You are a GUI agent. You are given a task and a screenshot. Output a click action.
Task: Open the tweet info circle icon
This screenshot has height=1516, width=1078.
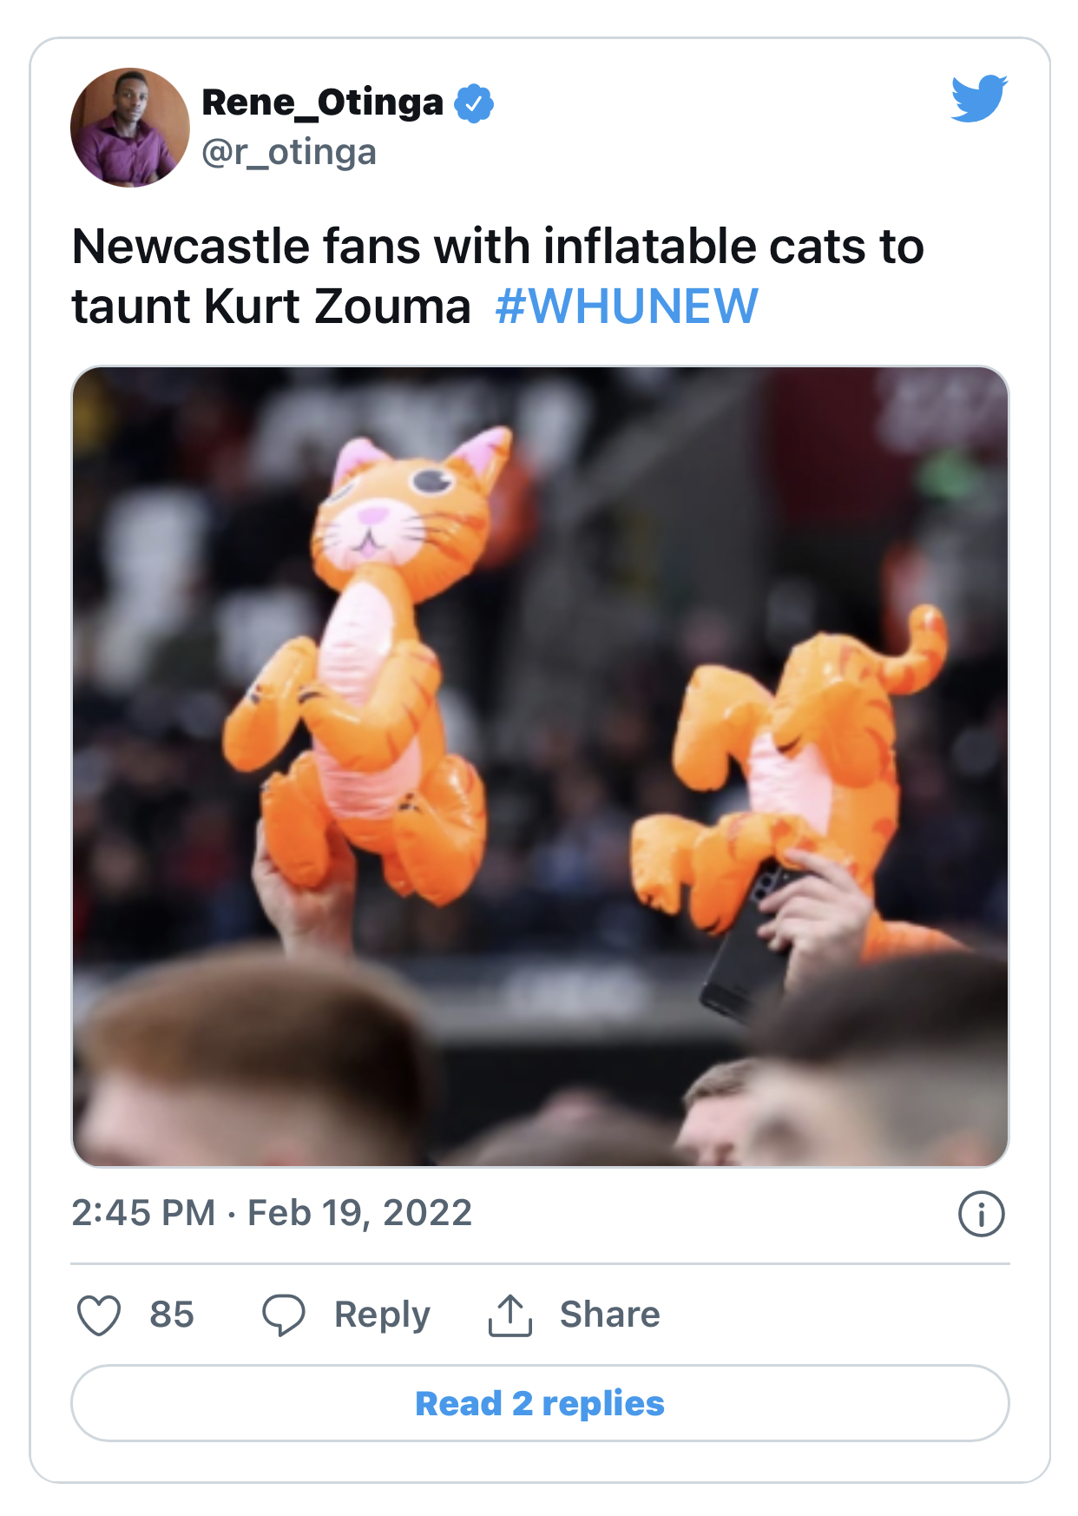[981, 1214]
